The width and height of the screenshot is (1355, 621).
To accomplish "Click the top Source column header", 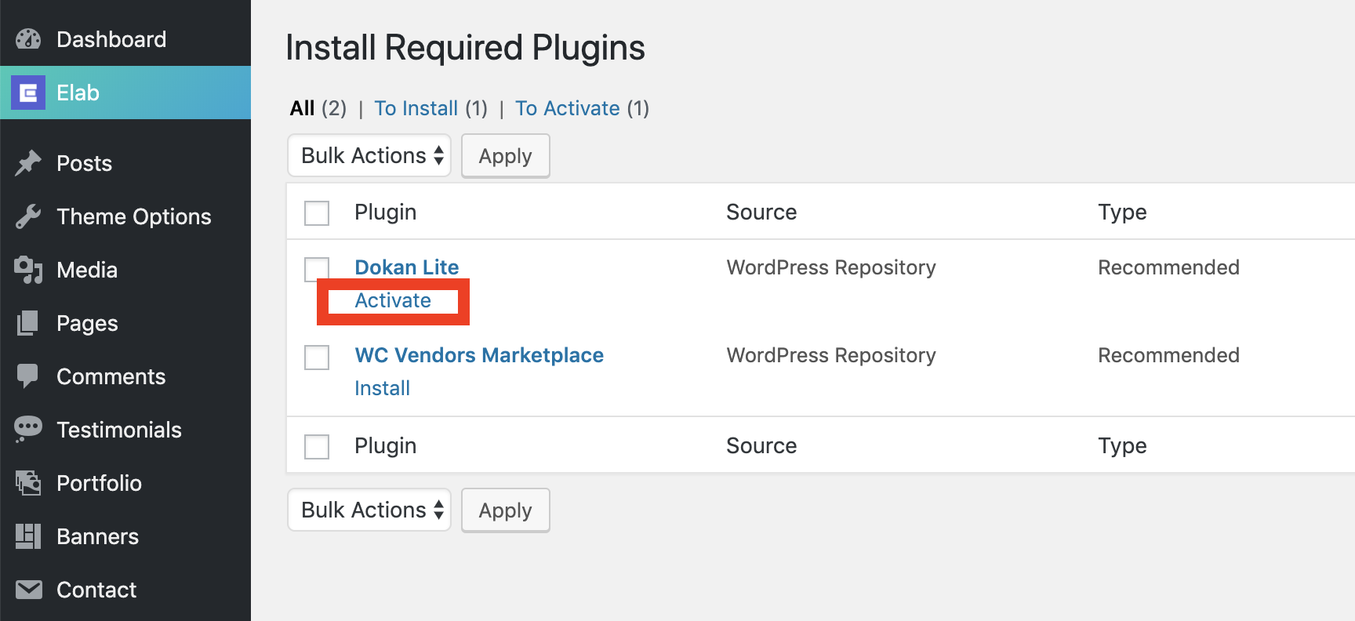I will [761, 212].
